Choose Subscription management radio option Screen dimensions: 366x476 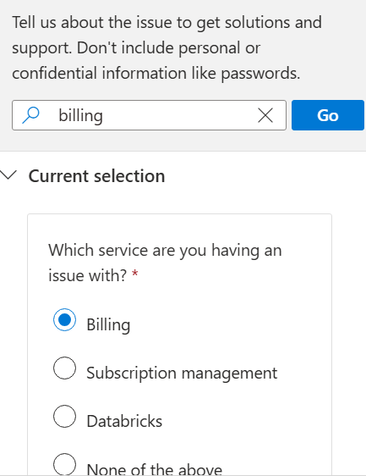click(64, 368)
